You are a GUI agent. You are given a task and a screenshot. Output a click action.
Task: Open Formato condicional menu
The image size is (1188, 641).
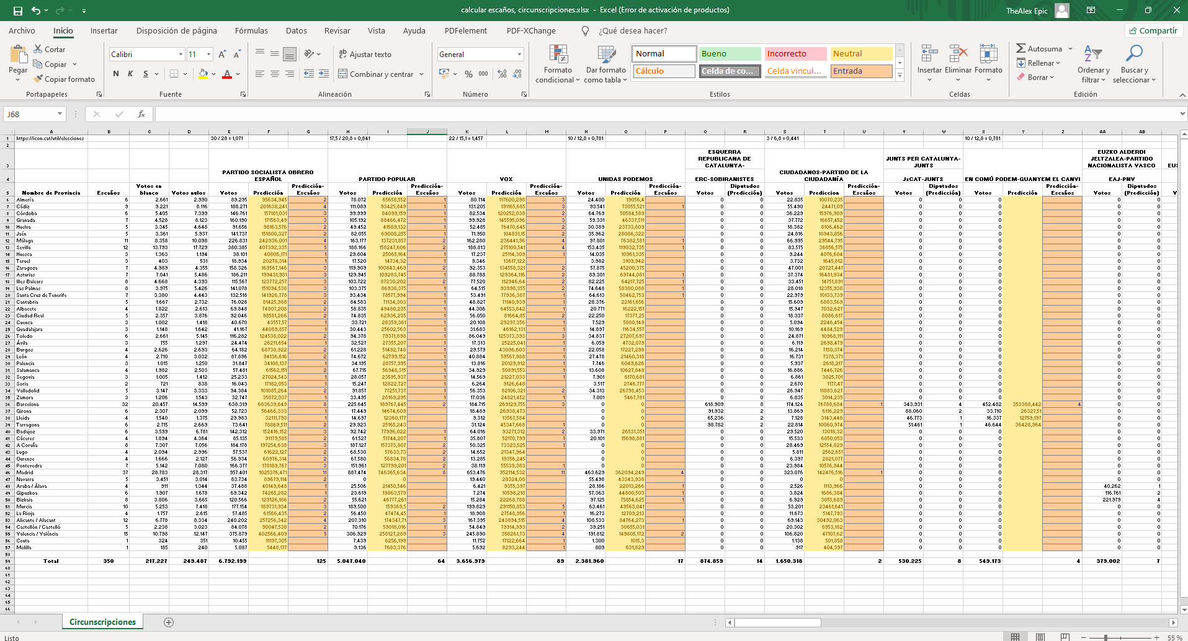click(x=558, y=64)
